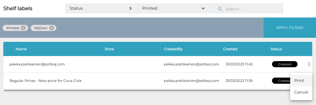Choose Cancel from the context menu
The width and height of the screenshot is (316, 105).
(x=301, y=92)
